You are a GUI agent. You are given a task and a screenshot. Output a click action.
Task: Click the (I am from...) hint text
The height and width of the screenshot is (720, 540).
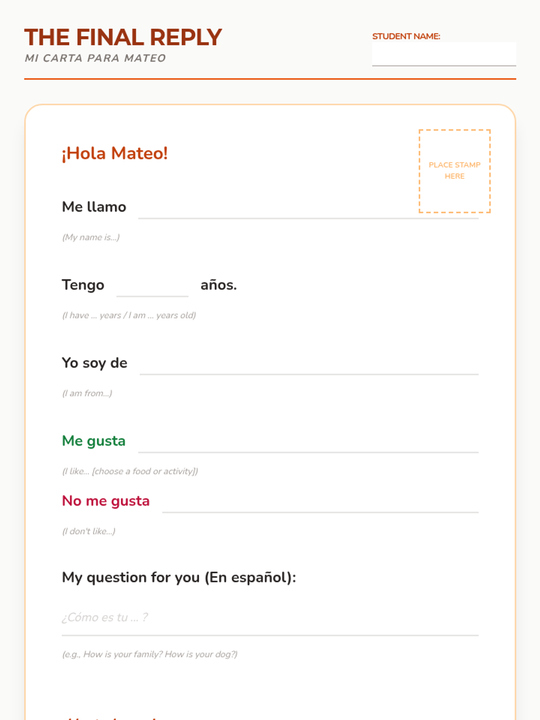coord(87,393)
